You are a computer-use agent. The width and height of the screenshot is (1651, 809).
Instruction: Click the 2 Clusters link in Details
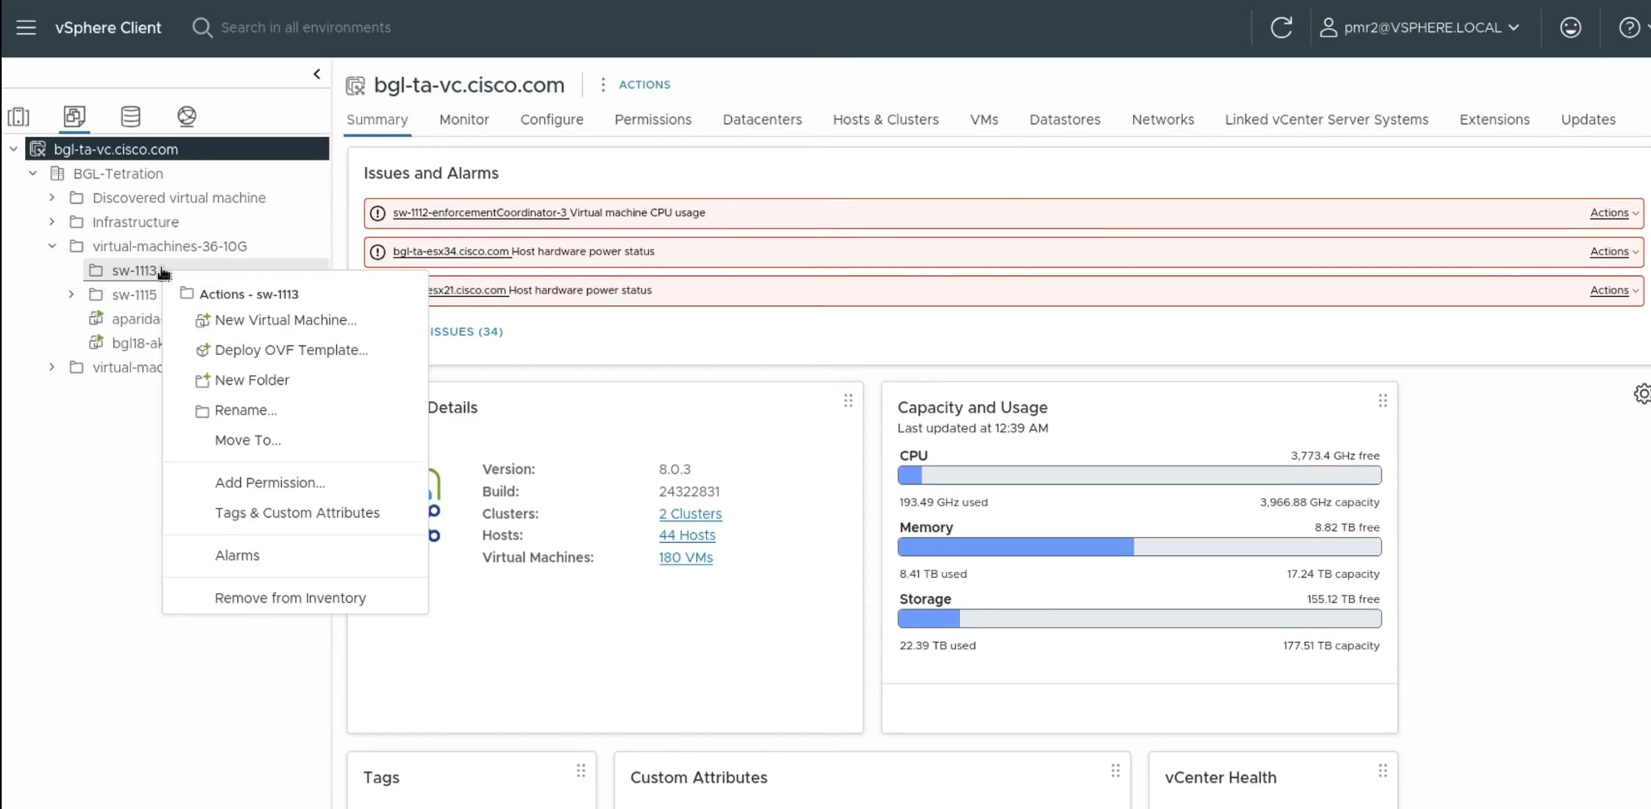click(690, 513)
